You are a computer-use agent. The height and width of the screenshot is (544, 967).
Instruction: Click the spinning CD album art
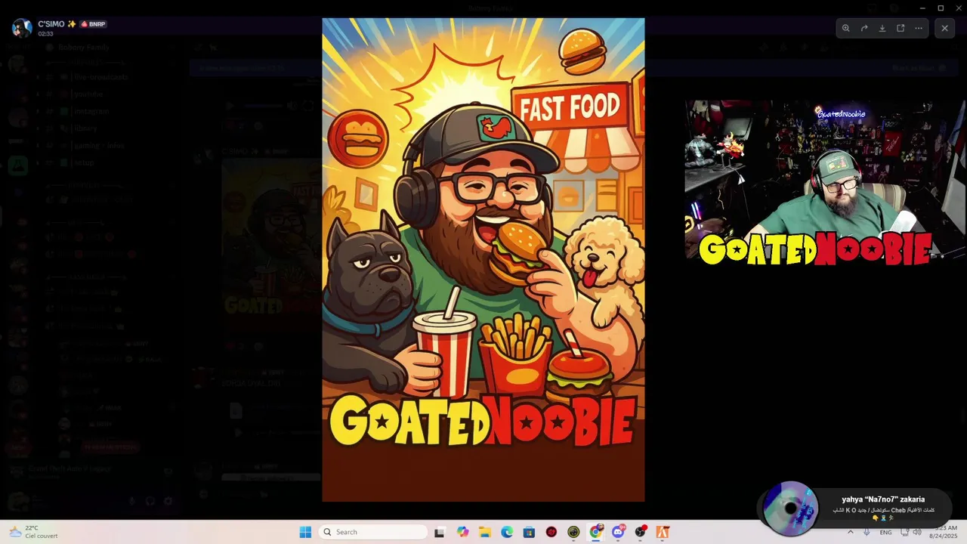790,508
